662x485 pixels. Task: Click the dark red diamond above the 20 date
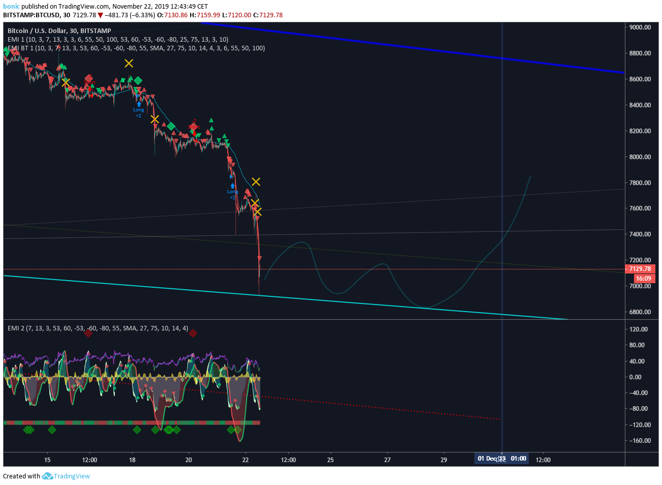193,334
